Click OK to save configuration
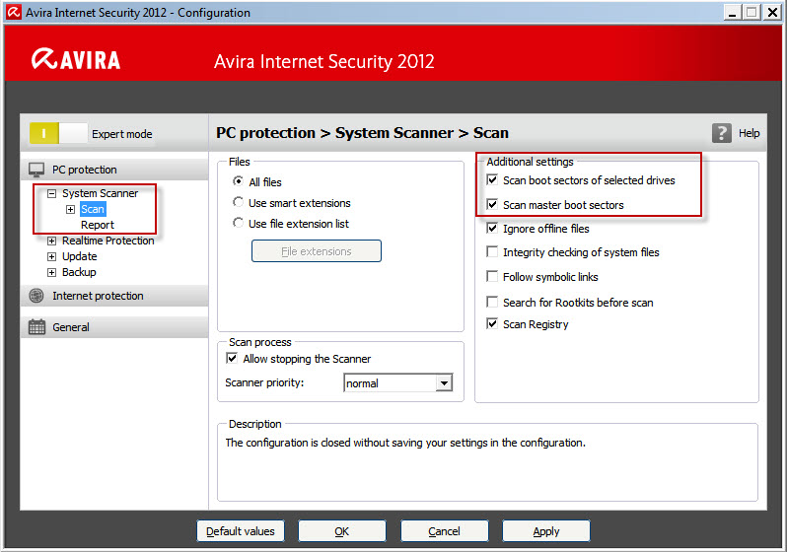787x552 pixels. [x=342, y=531]
